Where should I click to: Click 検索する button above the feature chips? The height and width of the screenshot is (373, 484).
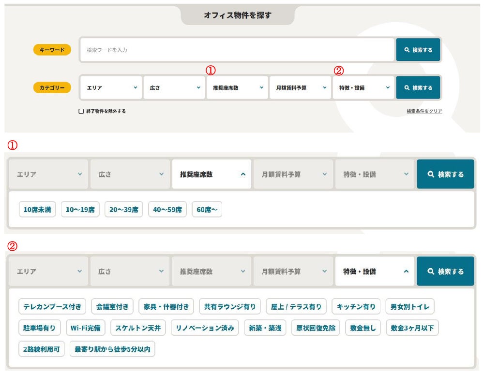coord(445,271)
